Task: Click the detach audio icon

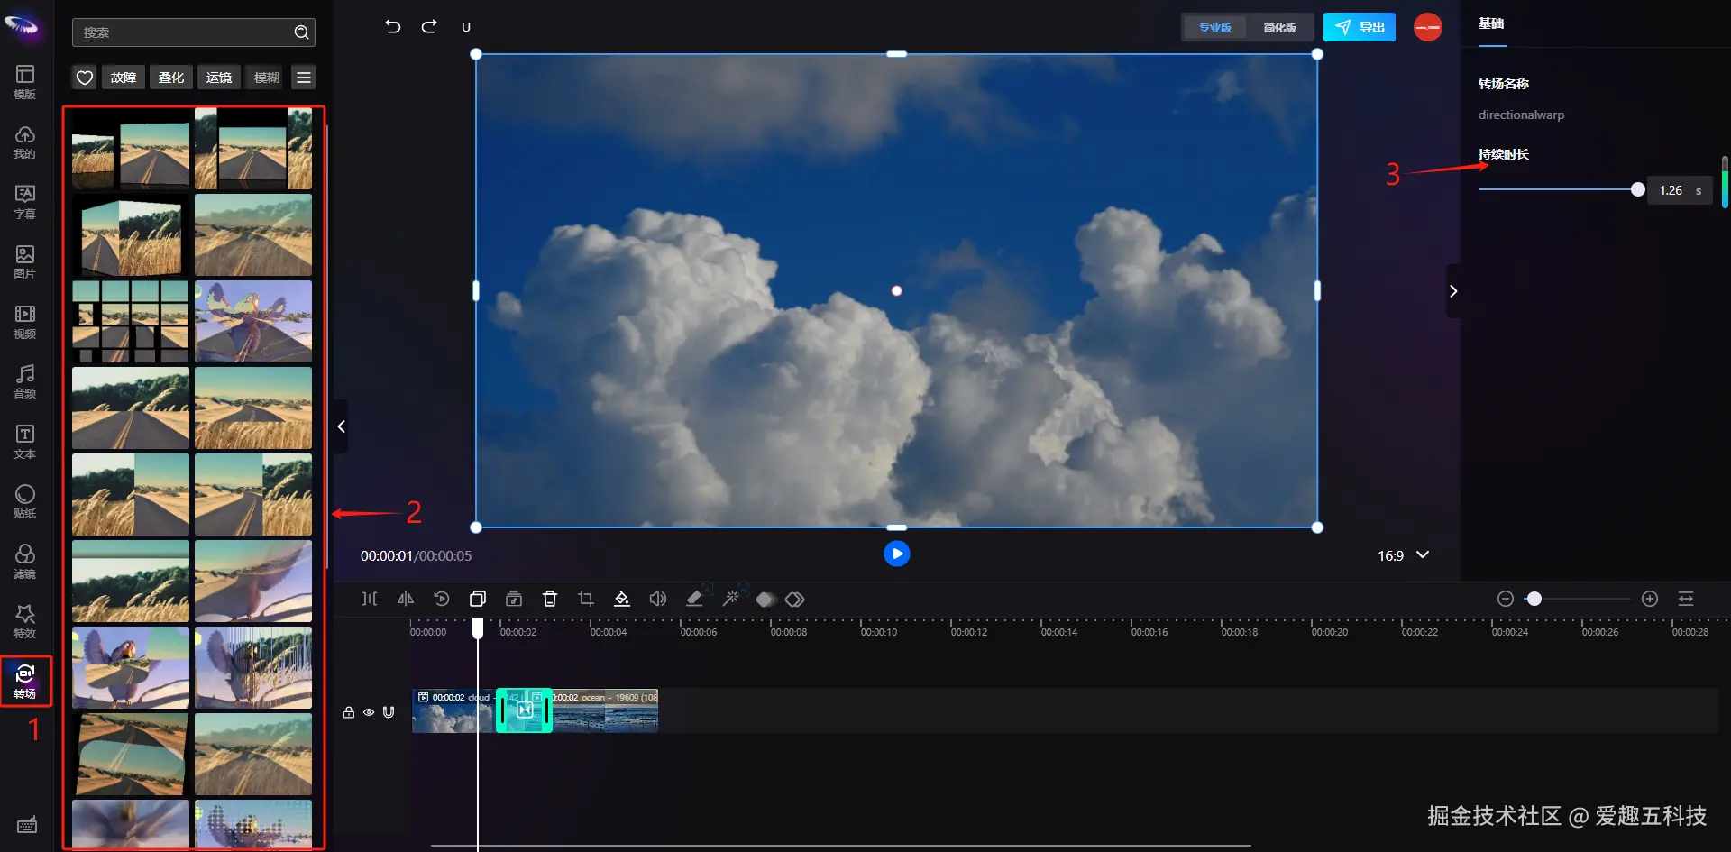Action: [514, 599]
